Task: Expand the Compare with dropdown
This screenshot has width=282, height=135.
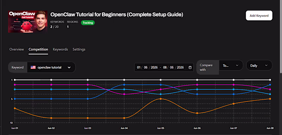Action: coord(231,66)
